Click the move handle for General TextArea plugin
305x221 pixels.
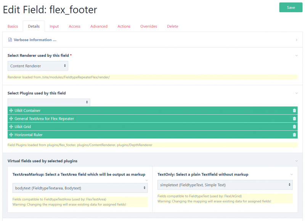pyautogui.click(x=11, y=119)
